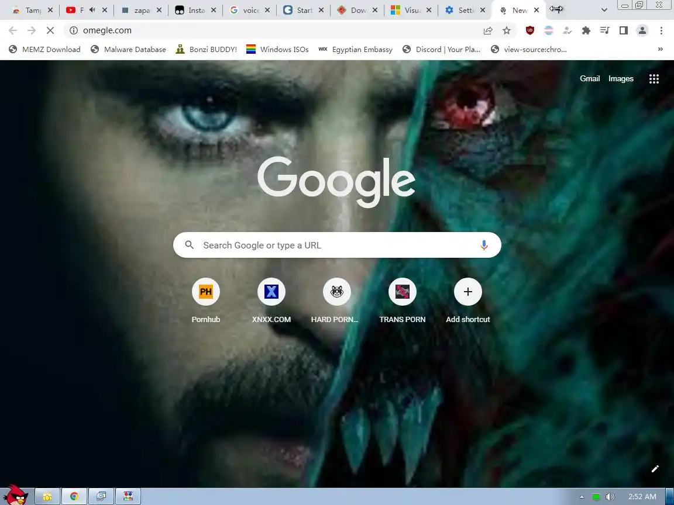Open the Images link

[x=621, y=78]
